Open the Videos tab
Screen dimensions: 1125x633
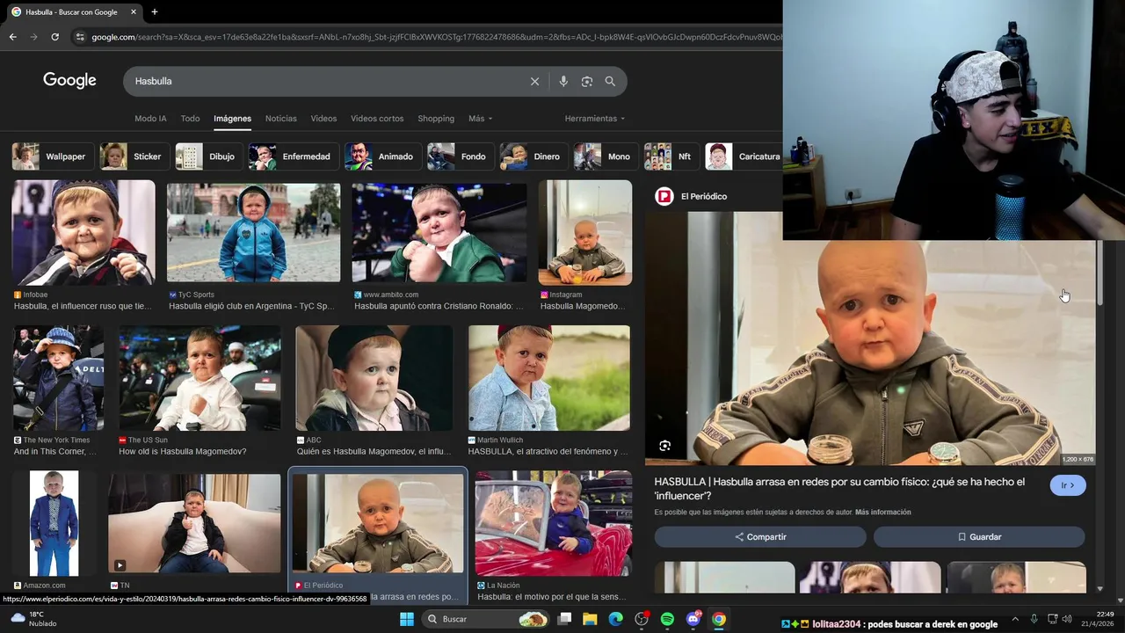[323, 119]
